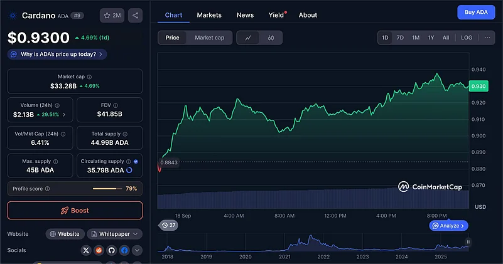Screen dimensions: 503x264
Task: Click Total supply info icon
Action: tap(125, 134)
